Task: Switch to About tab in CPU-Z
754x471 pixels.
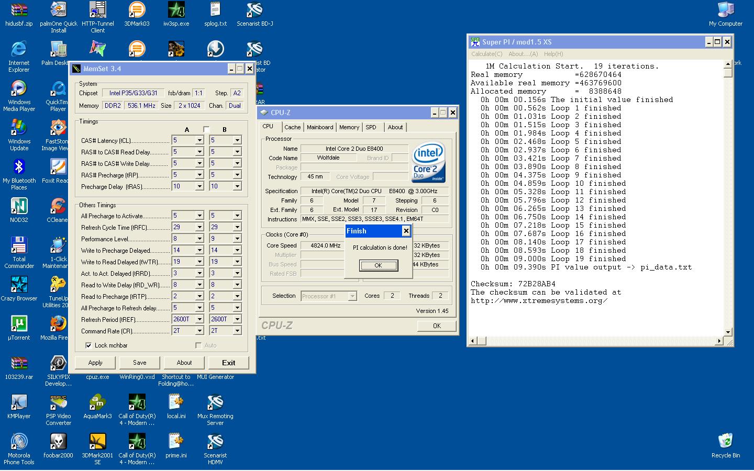Action: pyautogui.click(x=395, y=127)
